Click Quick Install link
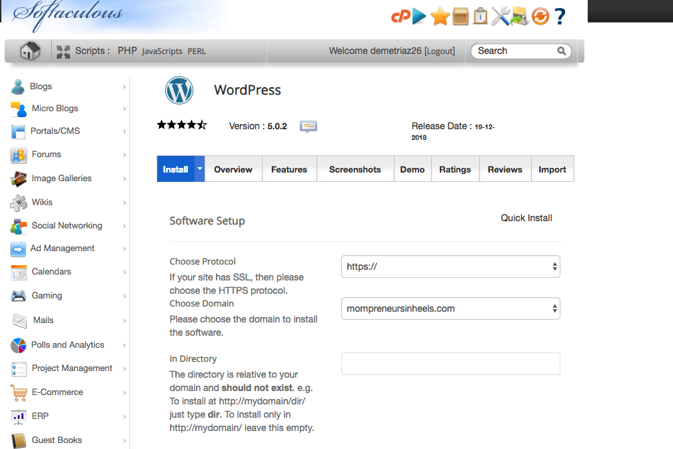Screen dimensions: 673x449 click(x=526, y=218)
